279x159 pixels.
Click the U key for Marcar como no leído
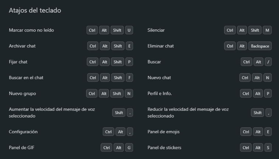[x=129, y=30]
